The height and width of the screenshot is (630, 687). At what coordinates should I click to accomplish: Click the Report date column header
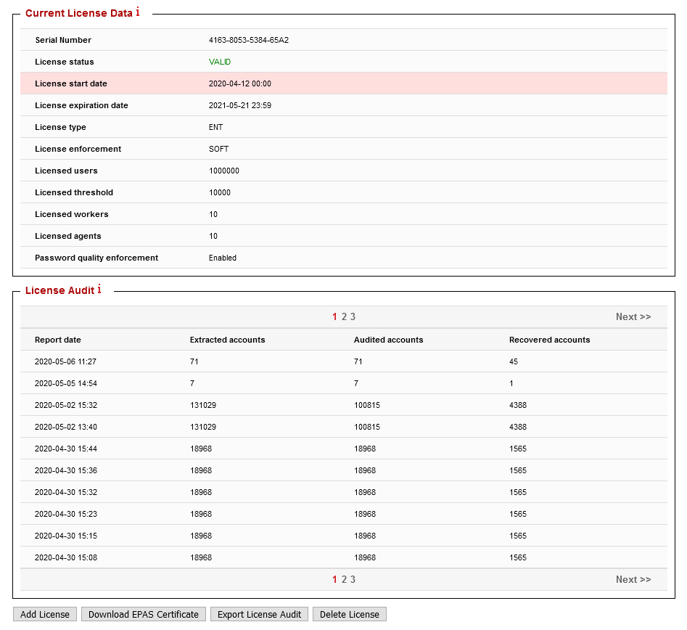click(57, 339)
